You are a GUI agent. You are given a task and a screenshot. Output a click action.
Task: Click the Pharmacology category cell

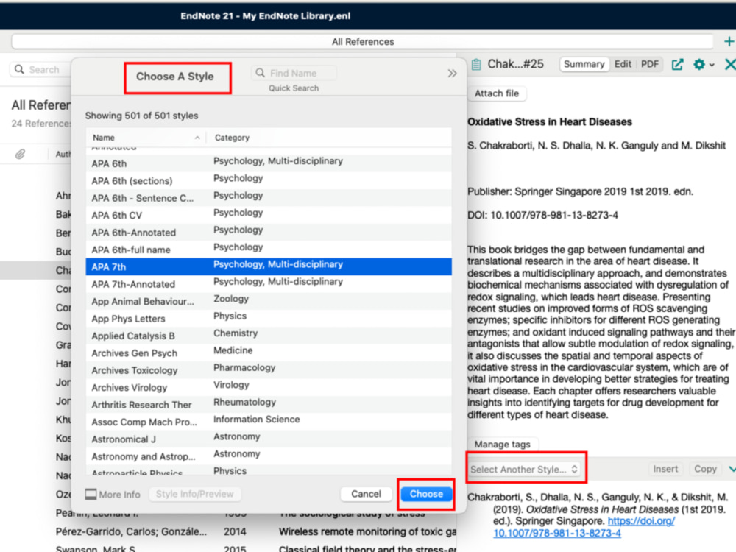[244, 367]
